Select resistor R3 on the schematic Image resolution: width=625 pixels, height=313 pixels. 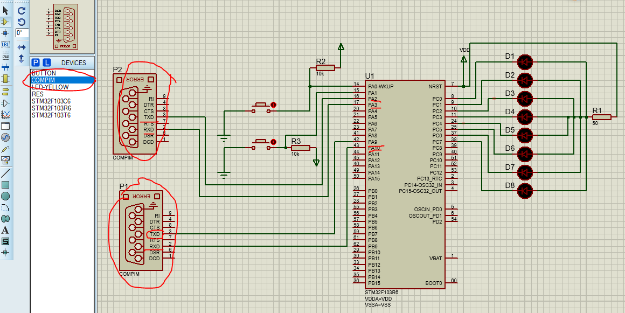click(x=300, y=148)
